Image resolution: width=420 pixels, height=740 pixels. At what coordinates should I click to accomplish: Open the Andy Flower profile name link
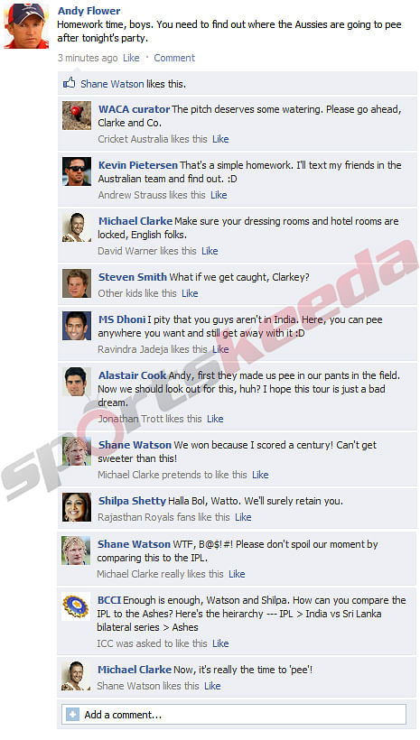[x=89, y=11]
